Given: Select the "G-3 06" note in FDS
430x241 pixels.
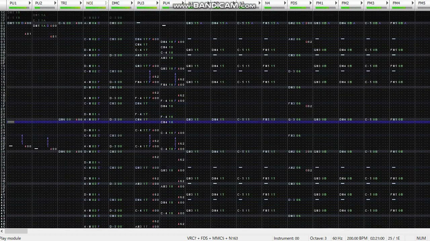Looking at the screenshot, I should pos(295,119).
